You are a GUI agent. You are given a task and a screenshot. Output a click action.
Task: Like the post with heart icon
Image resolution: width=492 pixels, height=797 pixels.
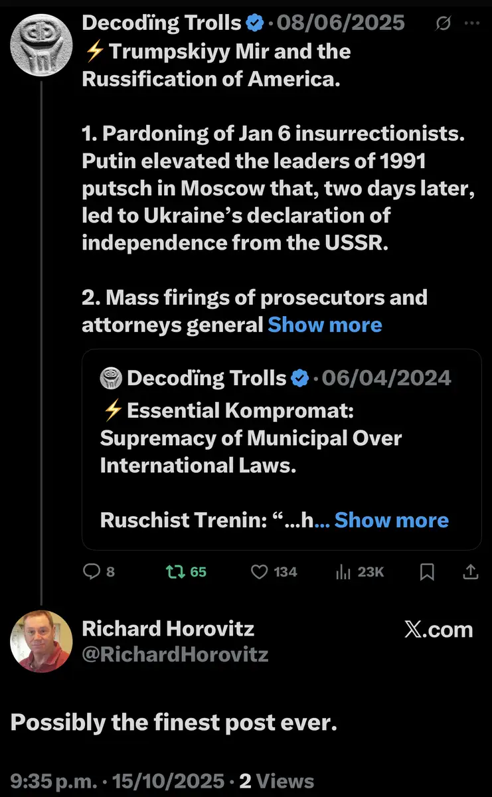pyautogui.click(x=259, y=571)
